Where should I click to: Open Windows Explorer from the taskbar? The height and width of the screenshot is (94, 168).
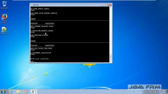coord(19,92)
